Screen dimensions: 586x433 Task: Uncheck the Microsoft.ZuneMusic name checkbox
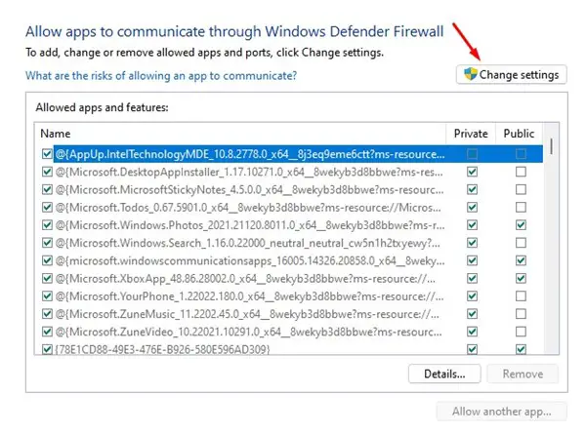click(x=47, y=314)
